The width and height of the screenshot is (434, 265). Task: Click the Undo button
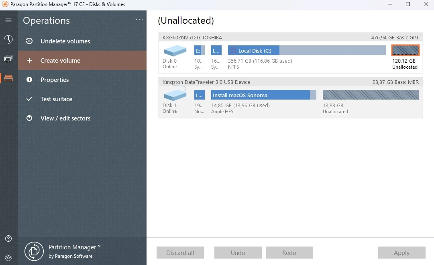click(238, 253)
